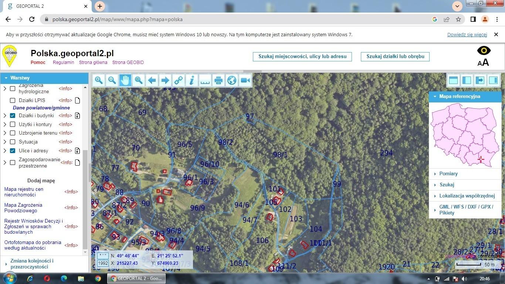
Task: Expand the Zagospodarowanie przestrzenne node
Action: point(5,162)
